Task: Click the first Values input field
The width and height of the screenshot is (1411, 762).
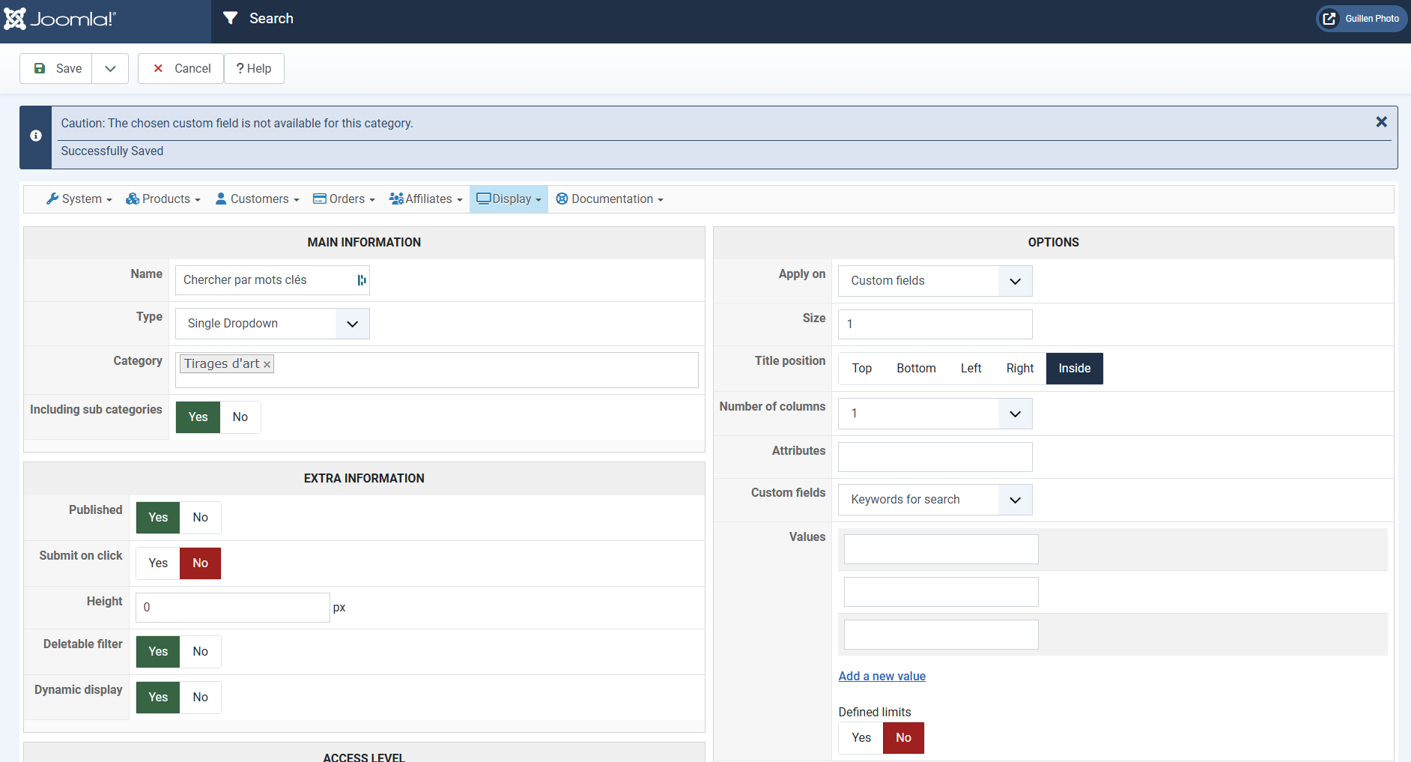Action: [x=941, y=549]
